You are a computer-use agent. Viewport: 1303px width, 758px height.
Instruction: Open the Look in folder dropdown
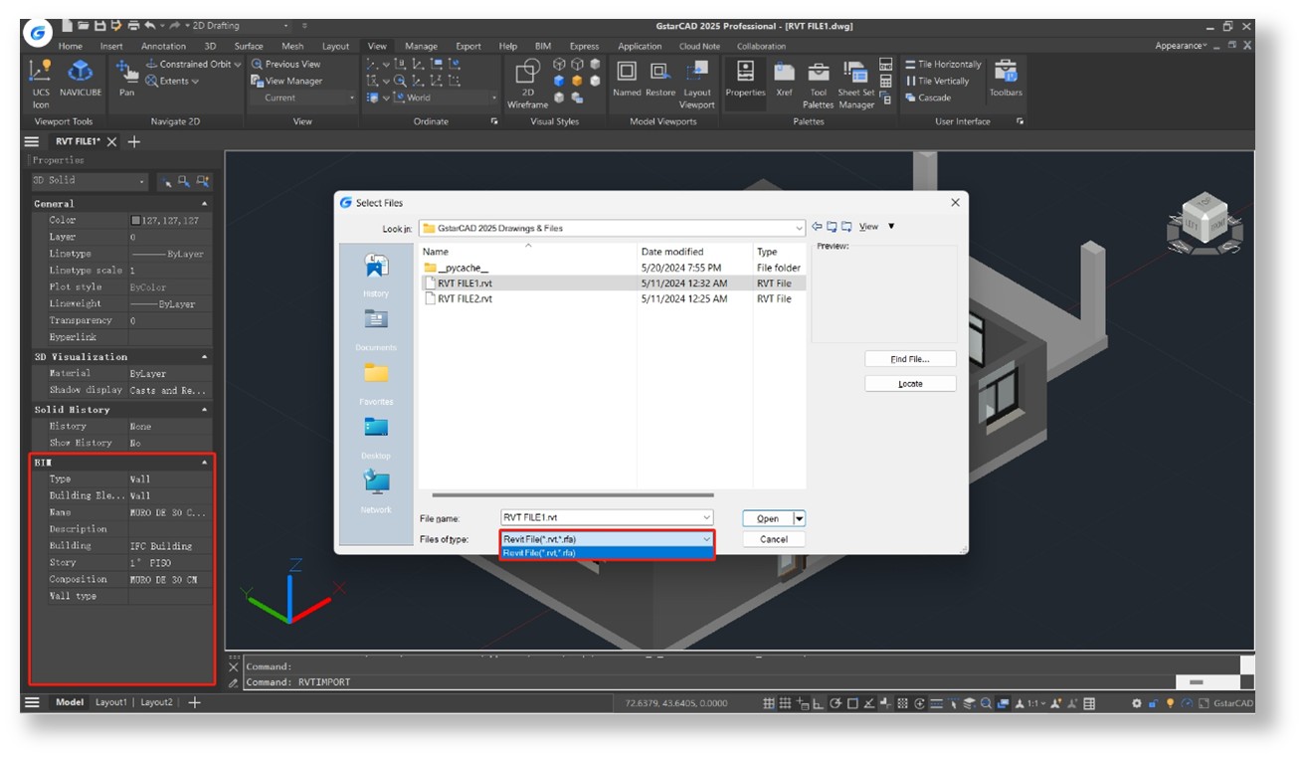799,228
